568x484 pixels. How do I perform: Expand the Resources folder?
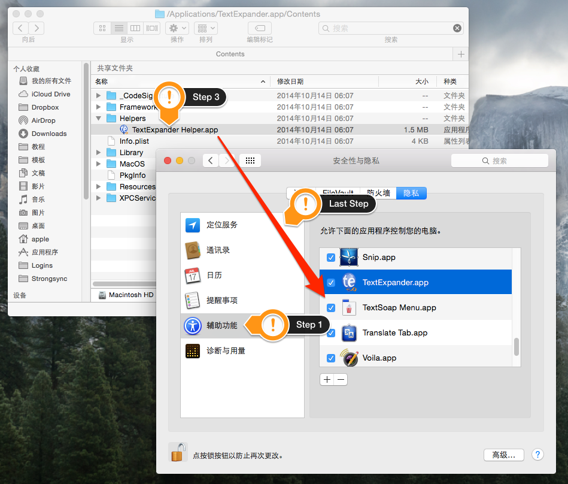(x=98, y=186)
